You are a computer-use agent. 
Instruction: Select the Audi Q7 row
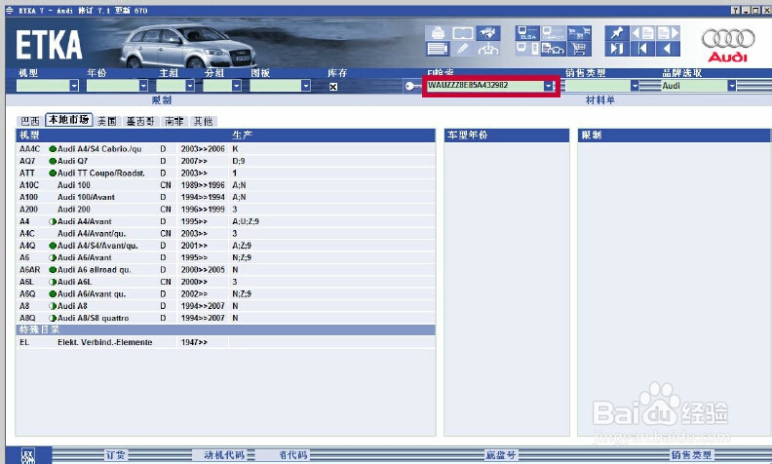point(225,161)
